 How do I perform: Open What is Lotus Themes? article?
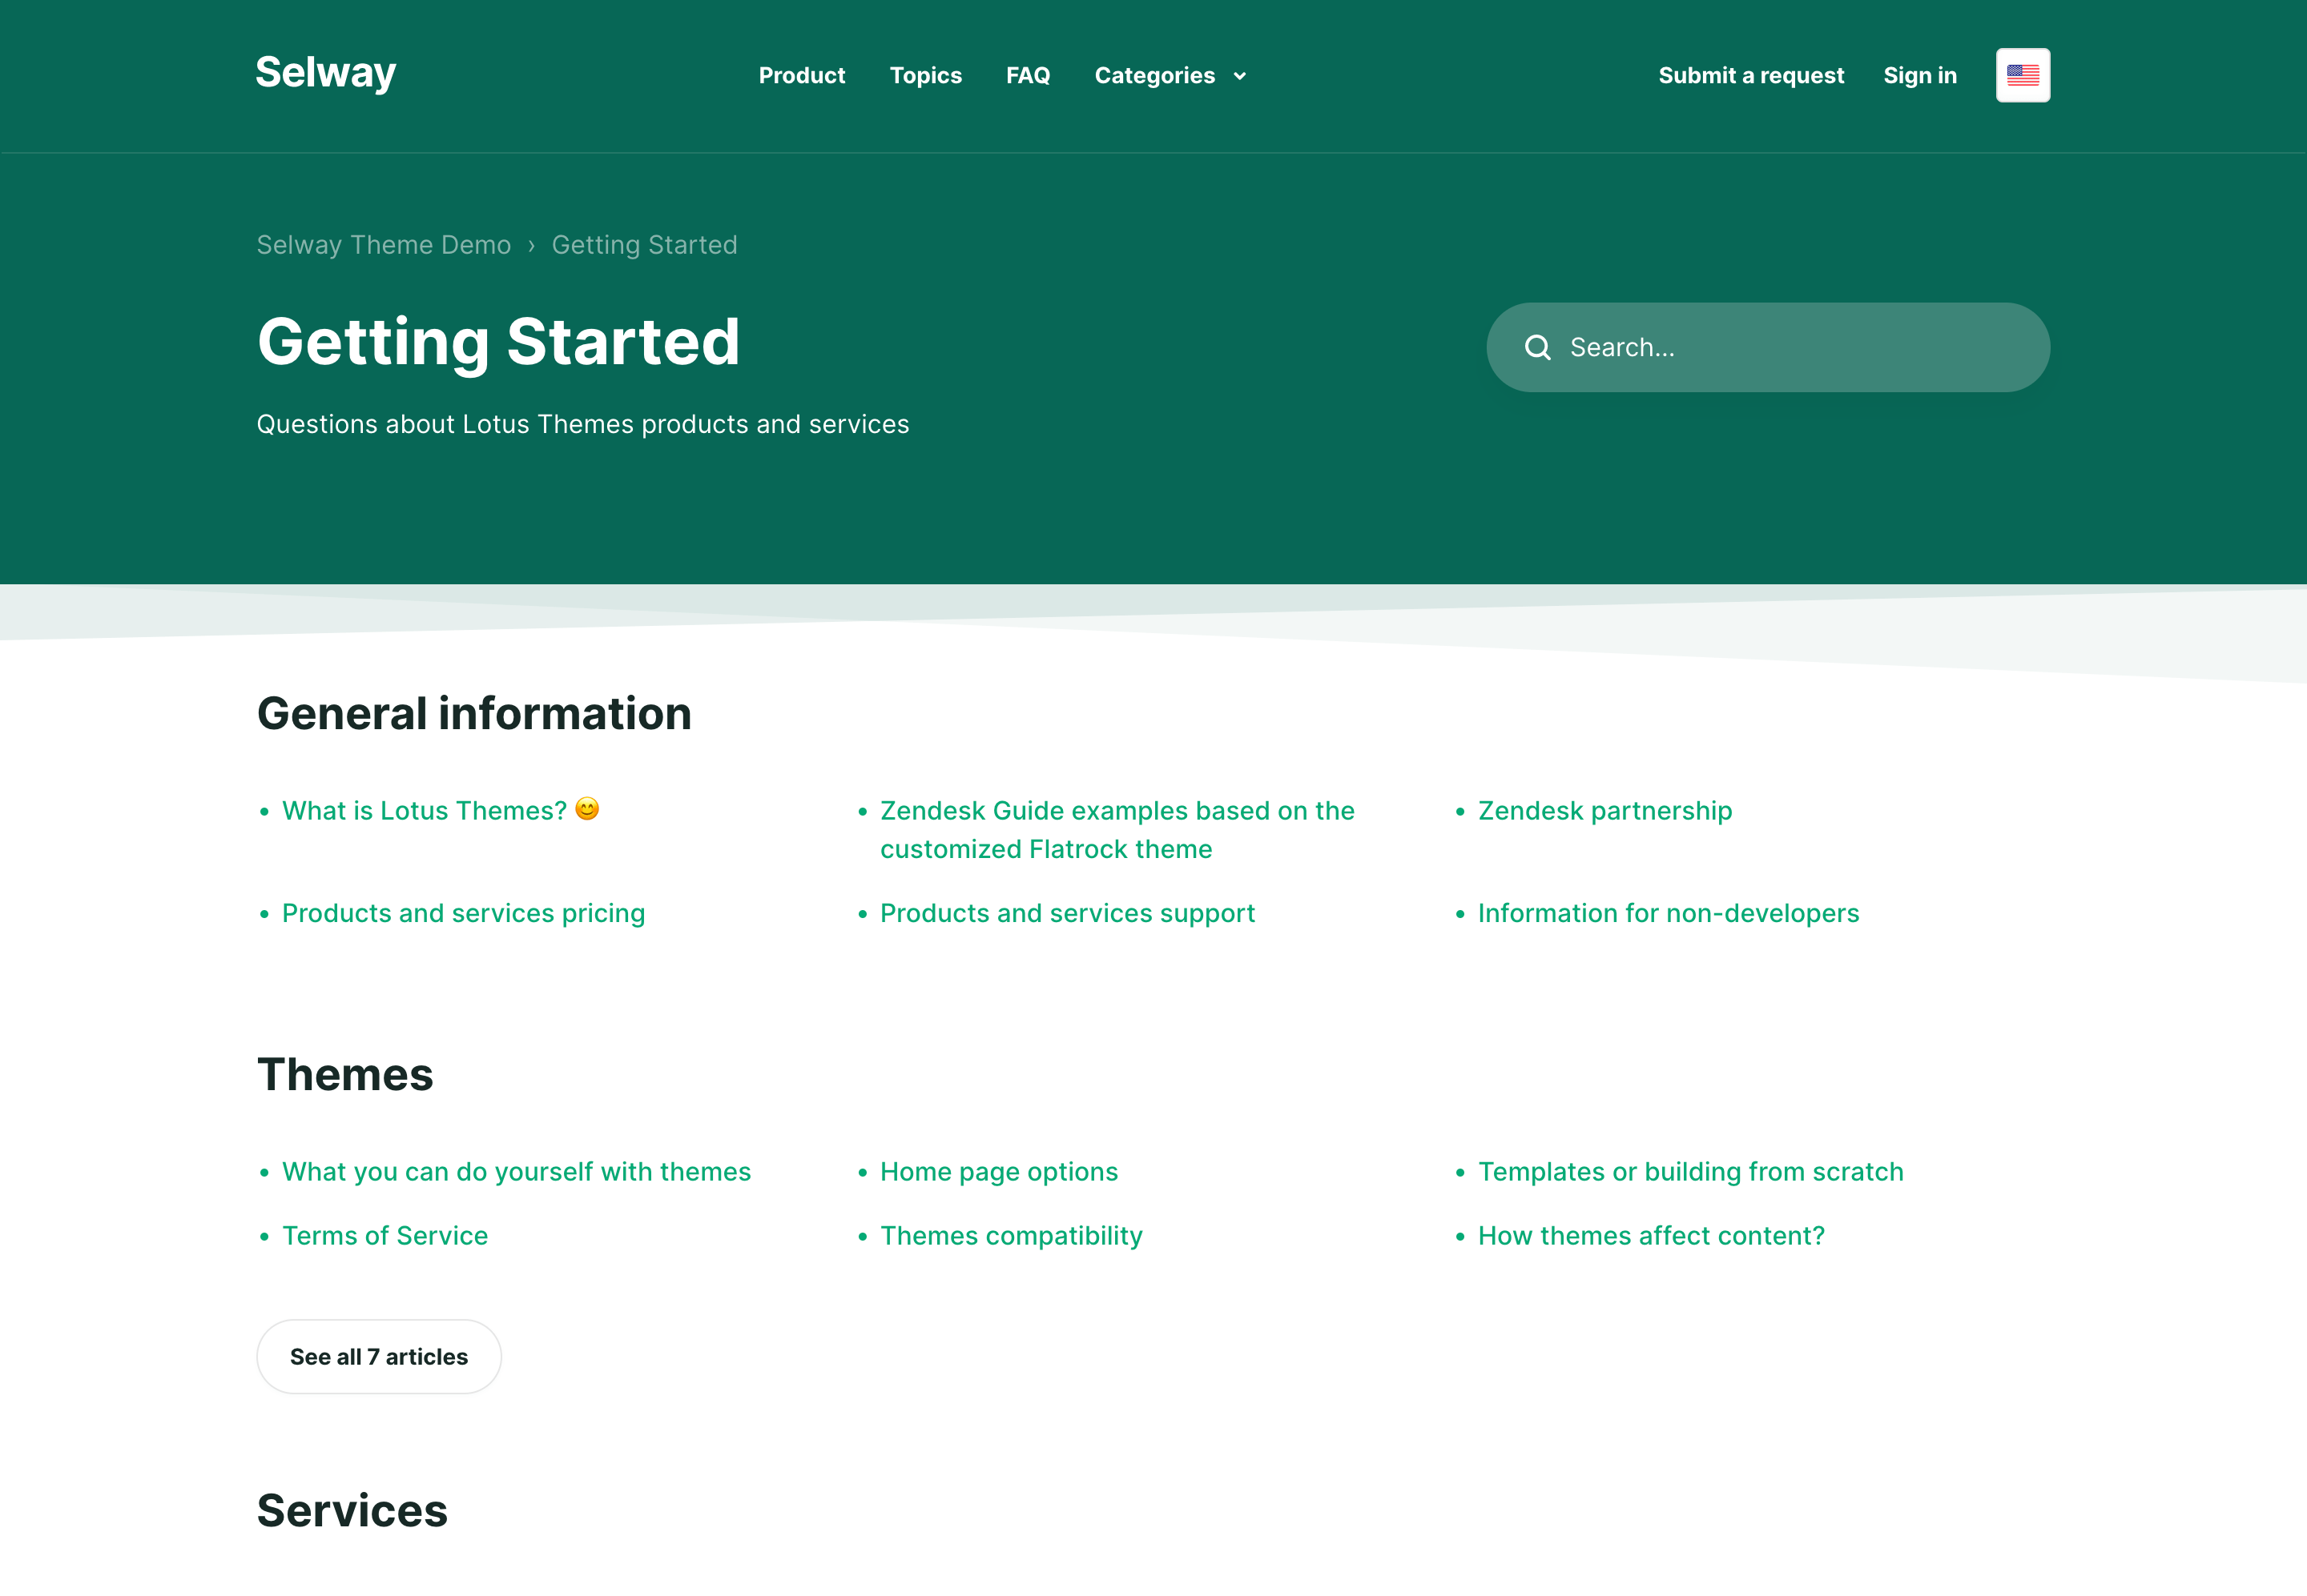pos(440,810)
